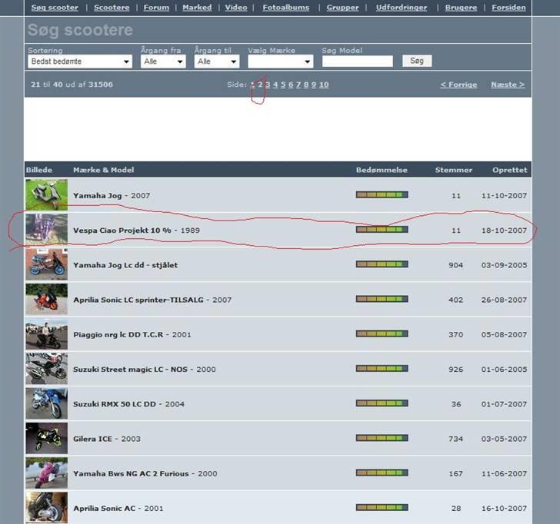Open 'Aprilia Sonic AC - 2001' title
560x524 pixels.
118,509
